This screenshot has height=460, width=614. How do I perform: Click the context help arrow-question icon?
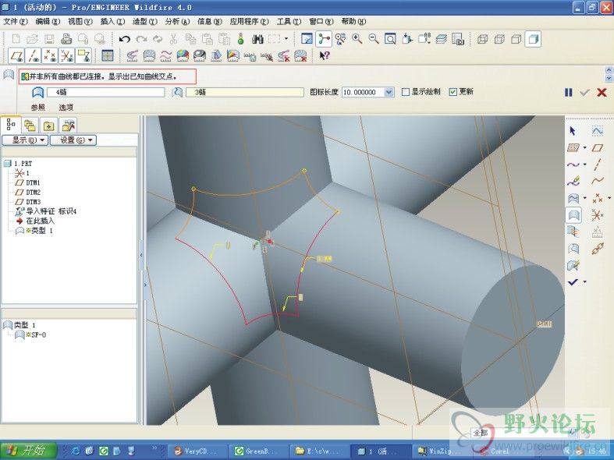coord(325,55)
